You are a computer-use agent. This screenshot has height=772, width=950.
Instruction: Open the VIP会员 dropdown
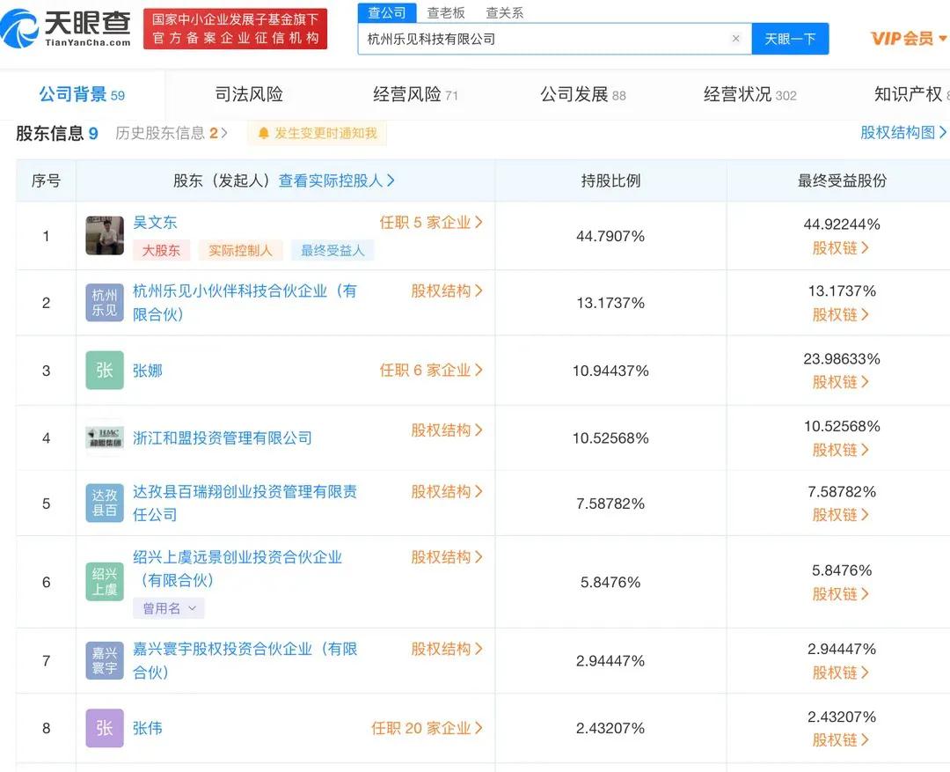pos(908,38)
